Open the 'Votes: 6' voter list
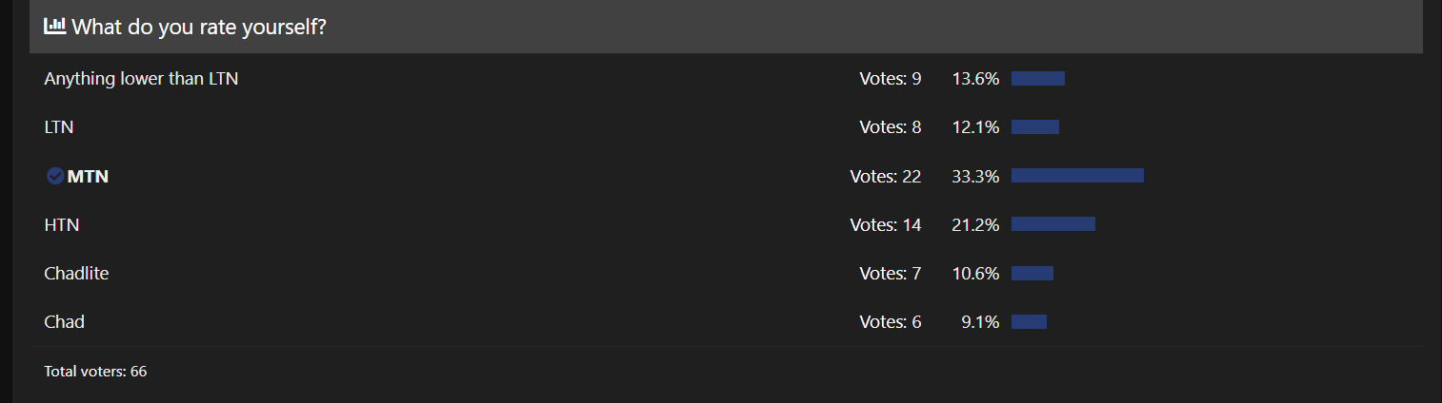Viewport: 1442px width, 403px height. pyautogui.click(x=890, y=321)
